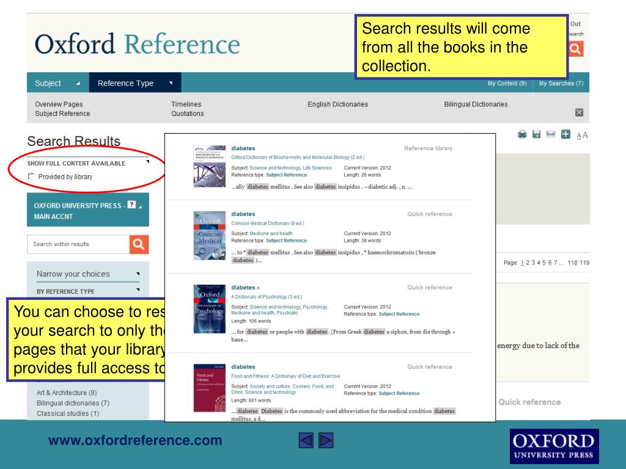Visit www.oxfordreference.com link
The width and height of the screenshot is (626, 469).
click(x=135, y=440)
